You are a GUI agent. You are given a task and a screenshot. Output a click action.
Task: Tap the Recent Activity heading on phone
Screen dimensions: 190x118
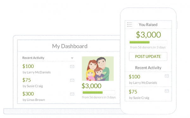(148, 68)
